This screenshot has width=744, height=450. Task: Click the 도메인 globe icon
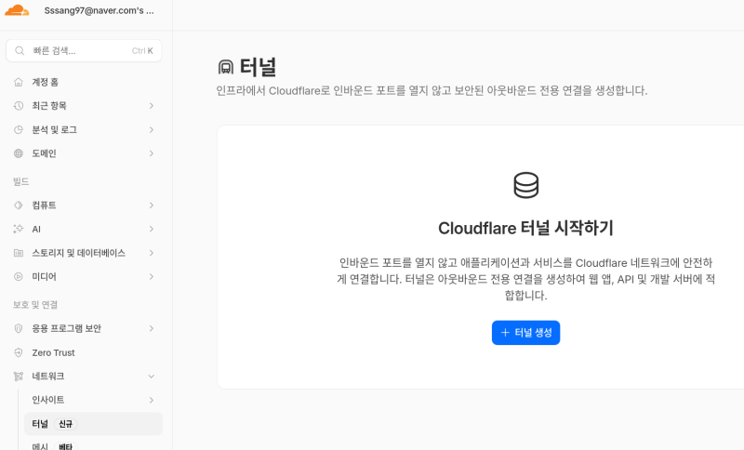tap(19, 153)
